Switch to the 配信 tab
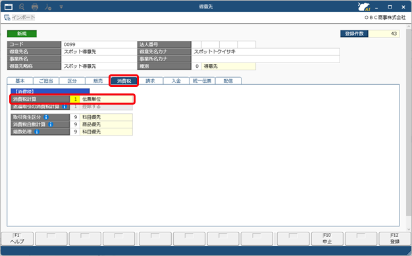 click(x=228, y=81)
